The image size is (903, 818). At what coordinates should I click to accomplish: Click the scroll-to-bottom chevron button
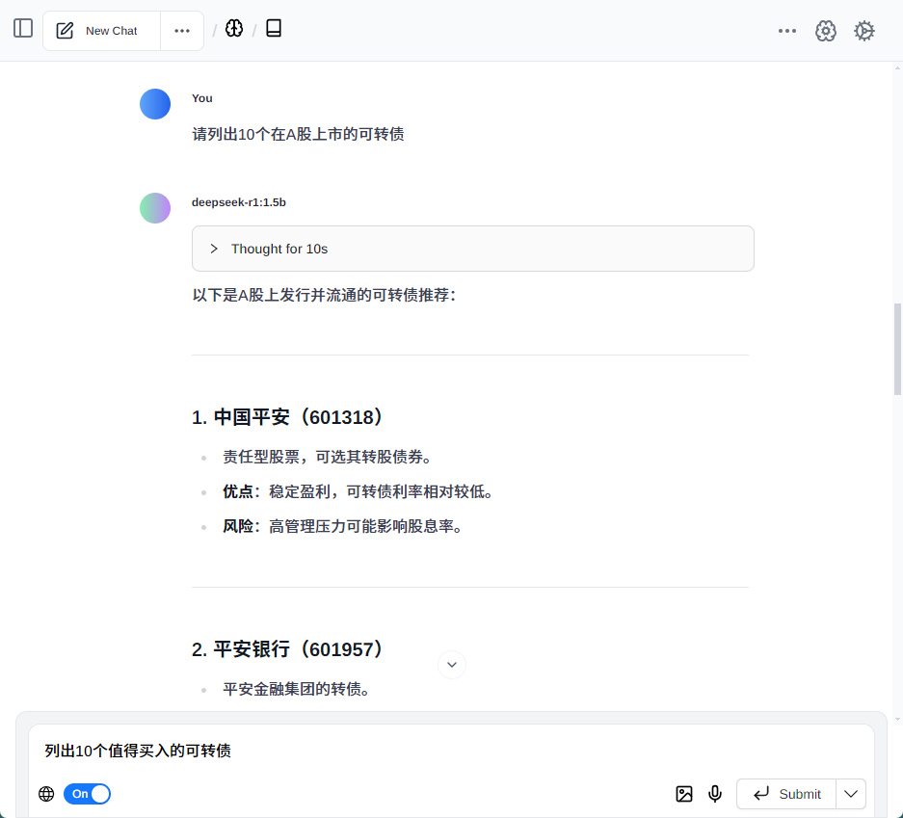pos(452,665)
